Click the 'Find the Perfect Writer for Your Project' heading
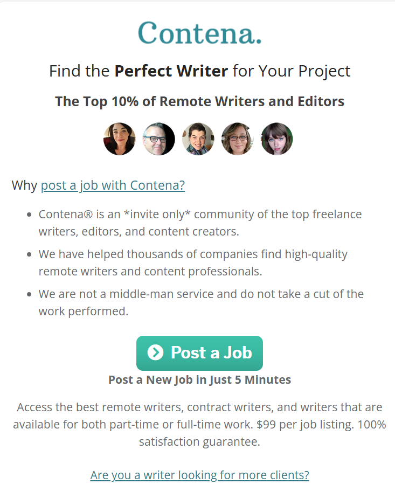 point(200,71)
